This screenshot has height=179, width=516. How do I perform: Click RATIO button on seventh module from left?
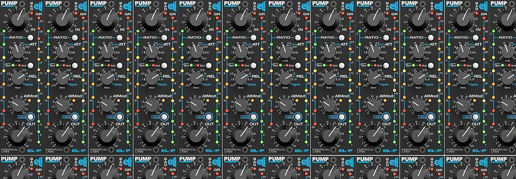pyautogui.click(x=298, y=37)
